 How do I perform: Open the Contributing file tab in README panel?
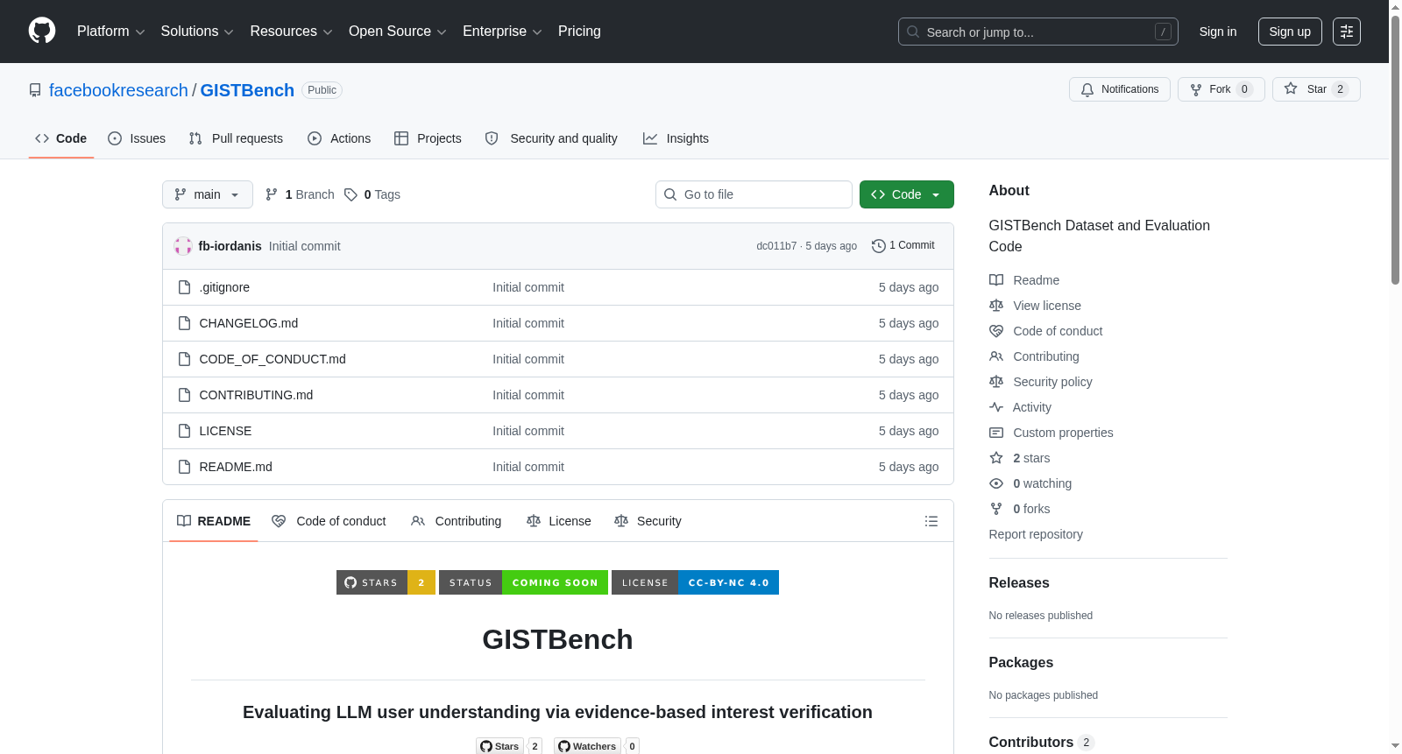tap(456, 521)
